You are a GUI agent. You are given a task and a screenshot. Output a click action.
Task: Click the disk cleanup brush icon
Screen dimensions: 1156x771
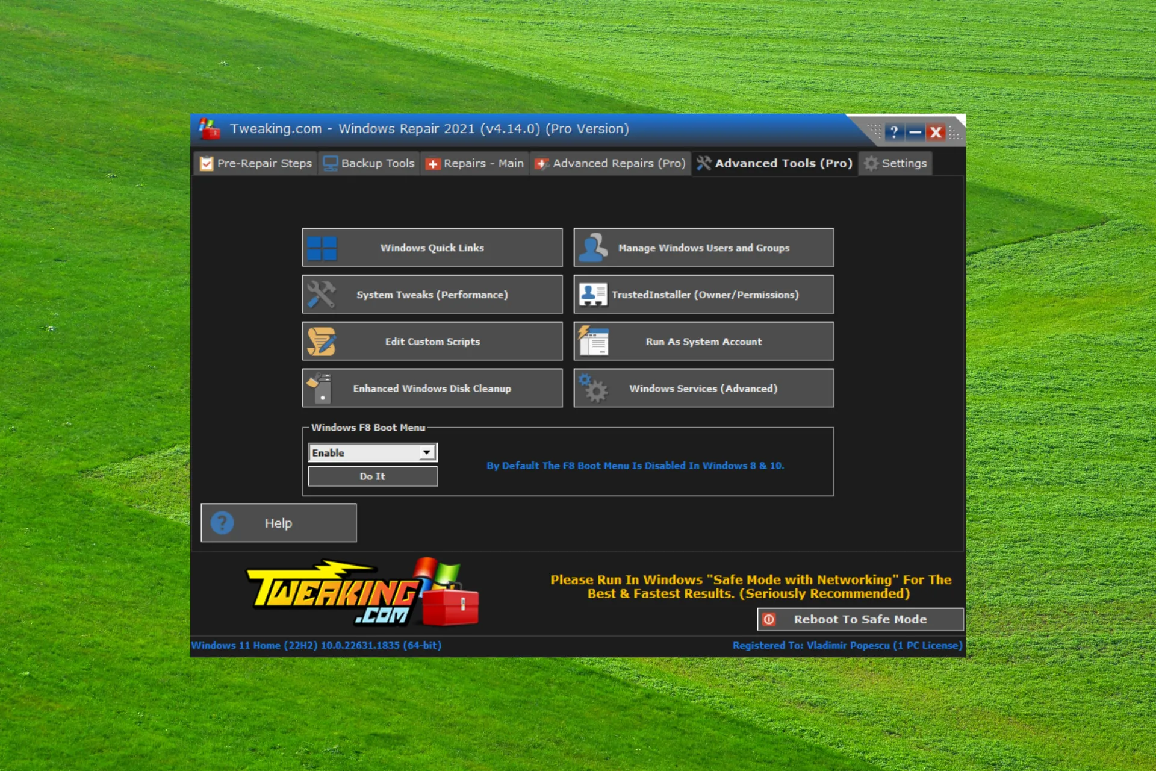coord(320,389)
